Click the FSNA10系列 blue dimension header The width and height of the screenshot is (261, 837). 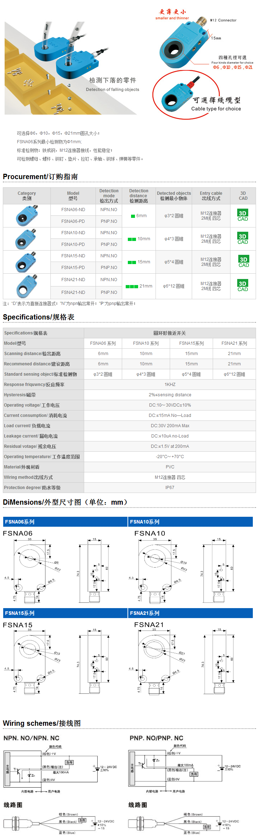click(190, 522)
